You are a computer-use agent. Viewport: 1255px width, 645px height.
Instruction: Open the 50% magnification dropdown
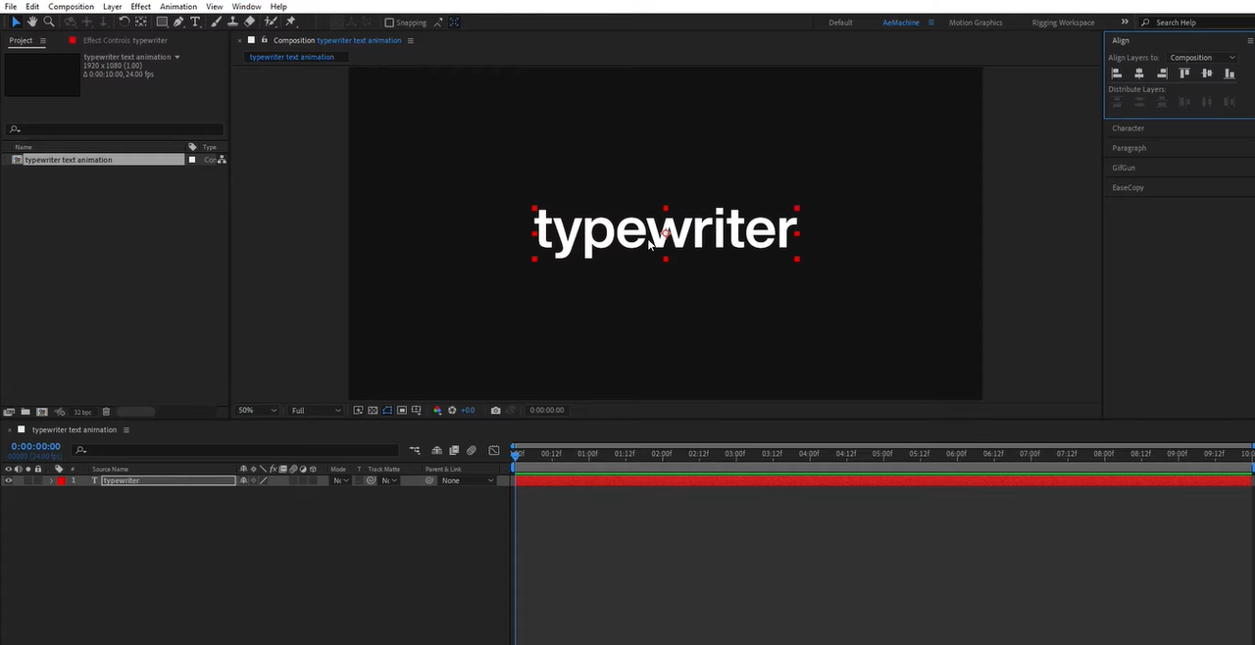257,411
